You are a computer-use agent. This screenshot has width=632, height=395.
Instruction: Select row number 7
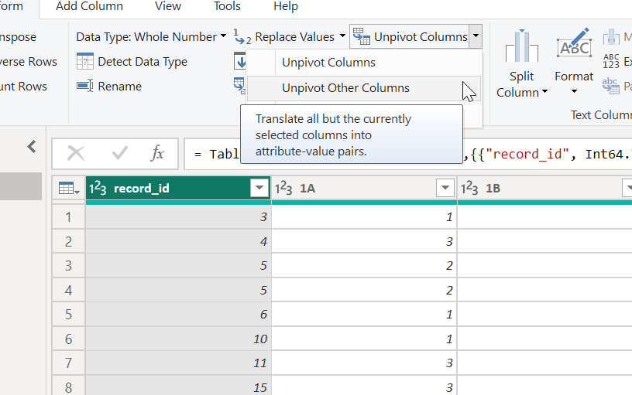point(68,363)
